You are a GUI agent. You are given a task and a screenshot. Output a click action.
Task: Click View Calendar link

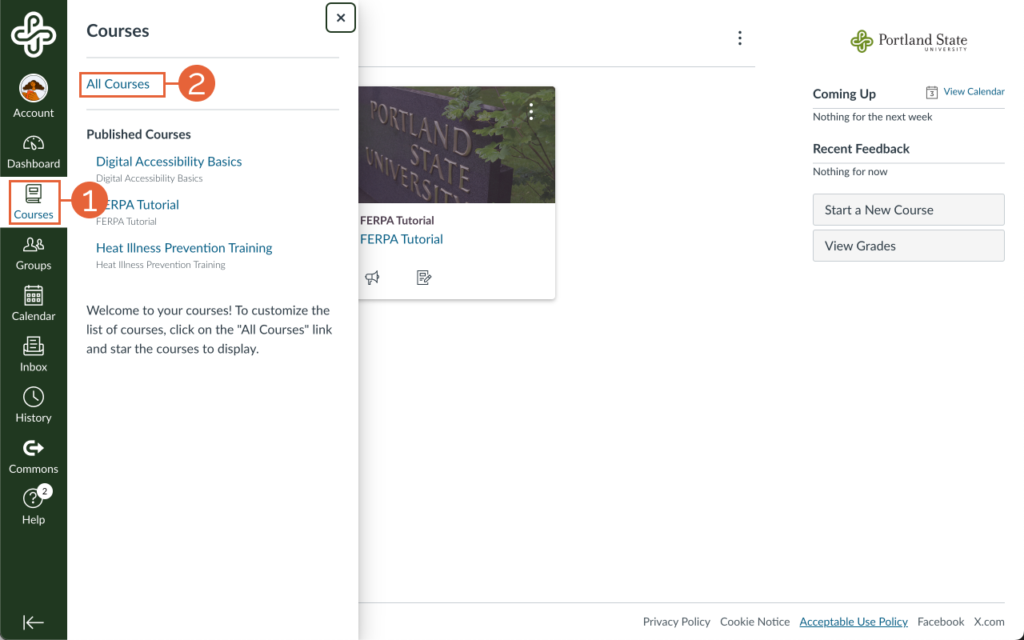coord(974,92)
